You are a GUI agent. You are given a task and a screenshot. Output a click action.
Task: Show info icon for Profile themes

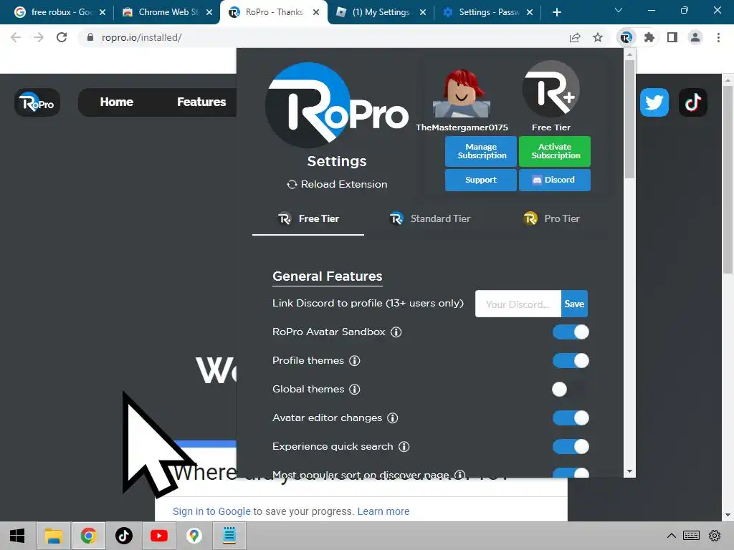click(x=354, y=361)
